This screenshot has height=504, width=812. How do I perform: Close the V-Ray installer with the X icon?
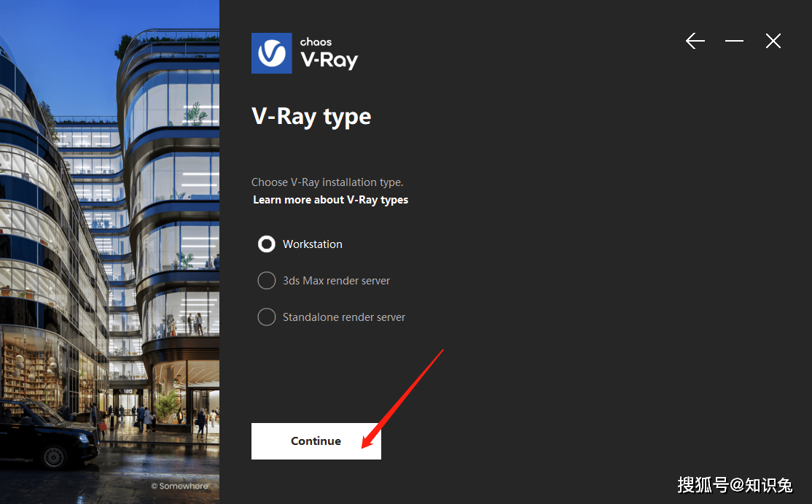[773, 41]
